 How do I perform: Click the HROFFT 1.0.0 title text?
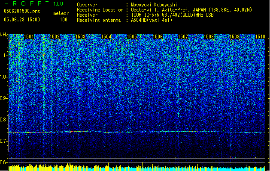point(33,3)
